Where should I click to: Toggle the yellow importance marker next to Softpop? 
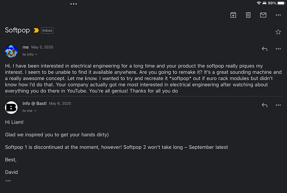[x=36, y=30]
